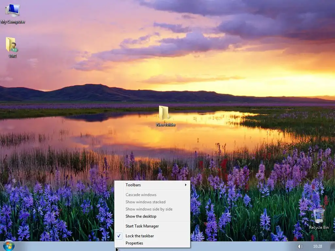Click greyed Show windows side by side
335x251 pixels.
(x=152, y=209)
